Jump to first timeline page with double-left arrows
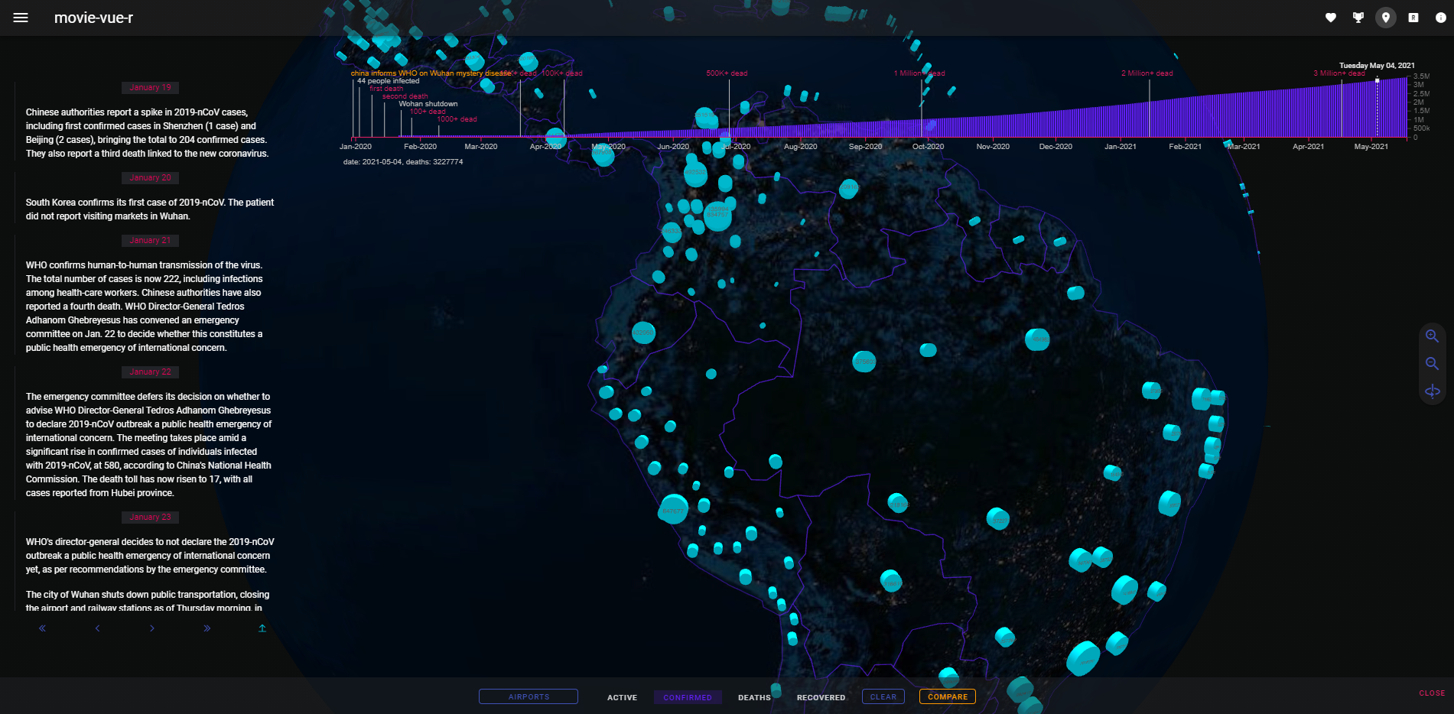Image resolution: width=1454 pixels, height=714 pixels. (x=42, y=628)
